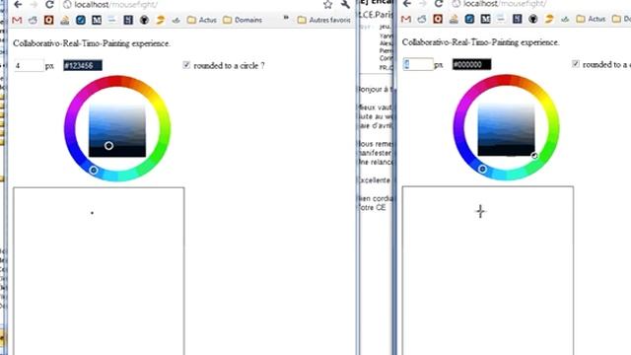631x355 pixels.
Task: Go forward in the right browser window
Action: point(423,4)
